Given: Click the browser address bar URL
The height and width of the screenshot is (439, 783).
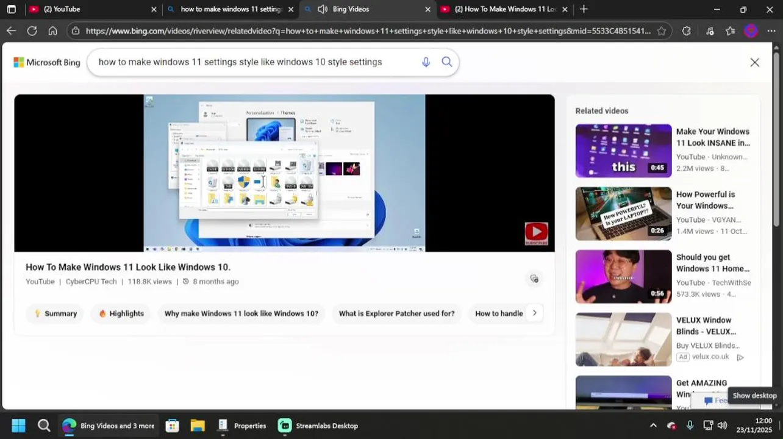Looking at the screenshot, I should [368, 30].
